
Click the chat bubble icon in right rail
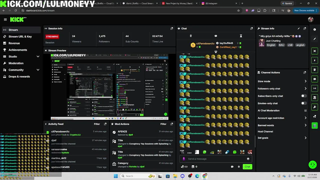pos(314,79)
